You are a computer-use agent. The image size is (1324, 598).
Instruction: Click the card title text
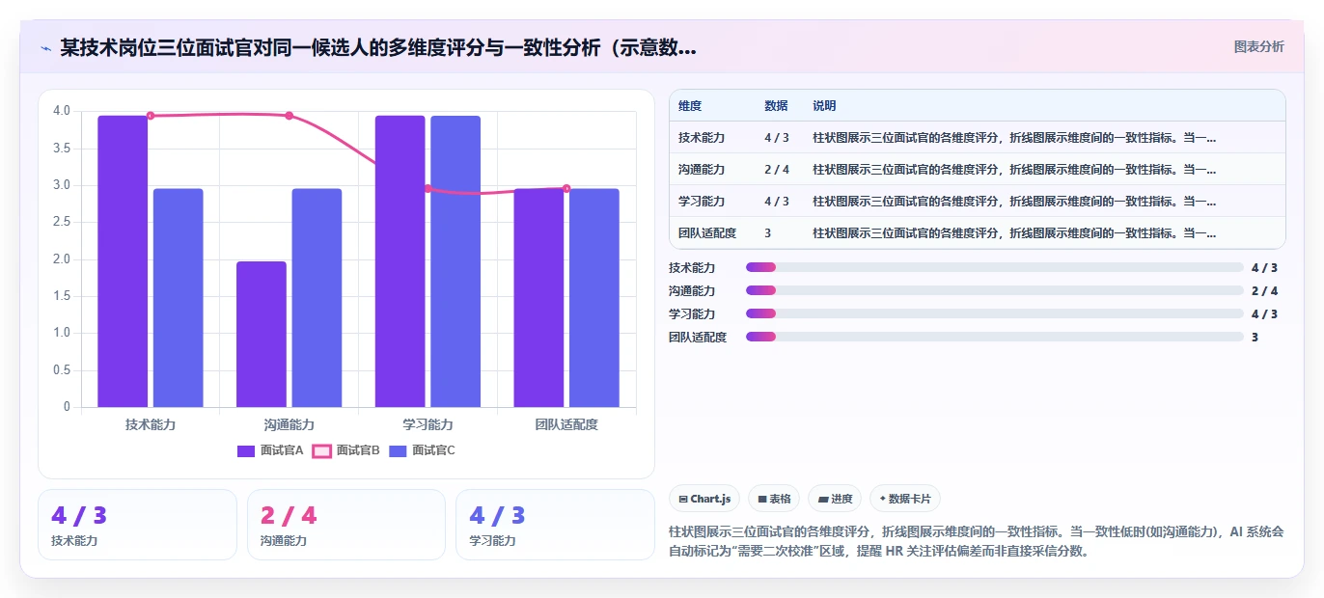pos(378,47)
